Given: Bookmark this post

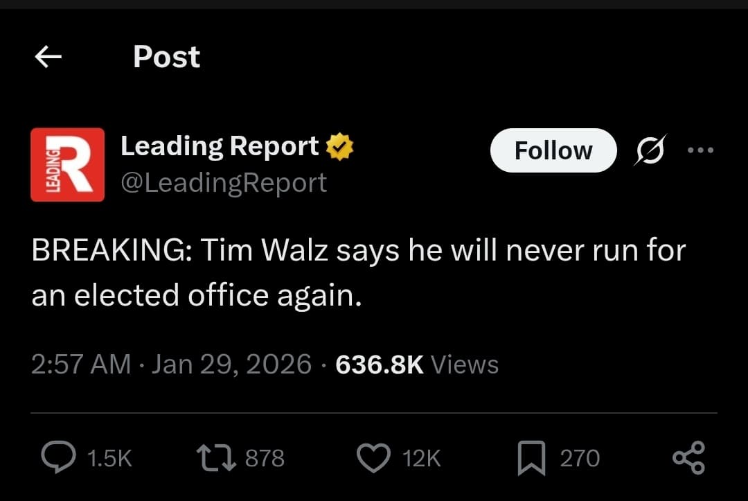Looking at the screenshot, I should 530,457.
